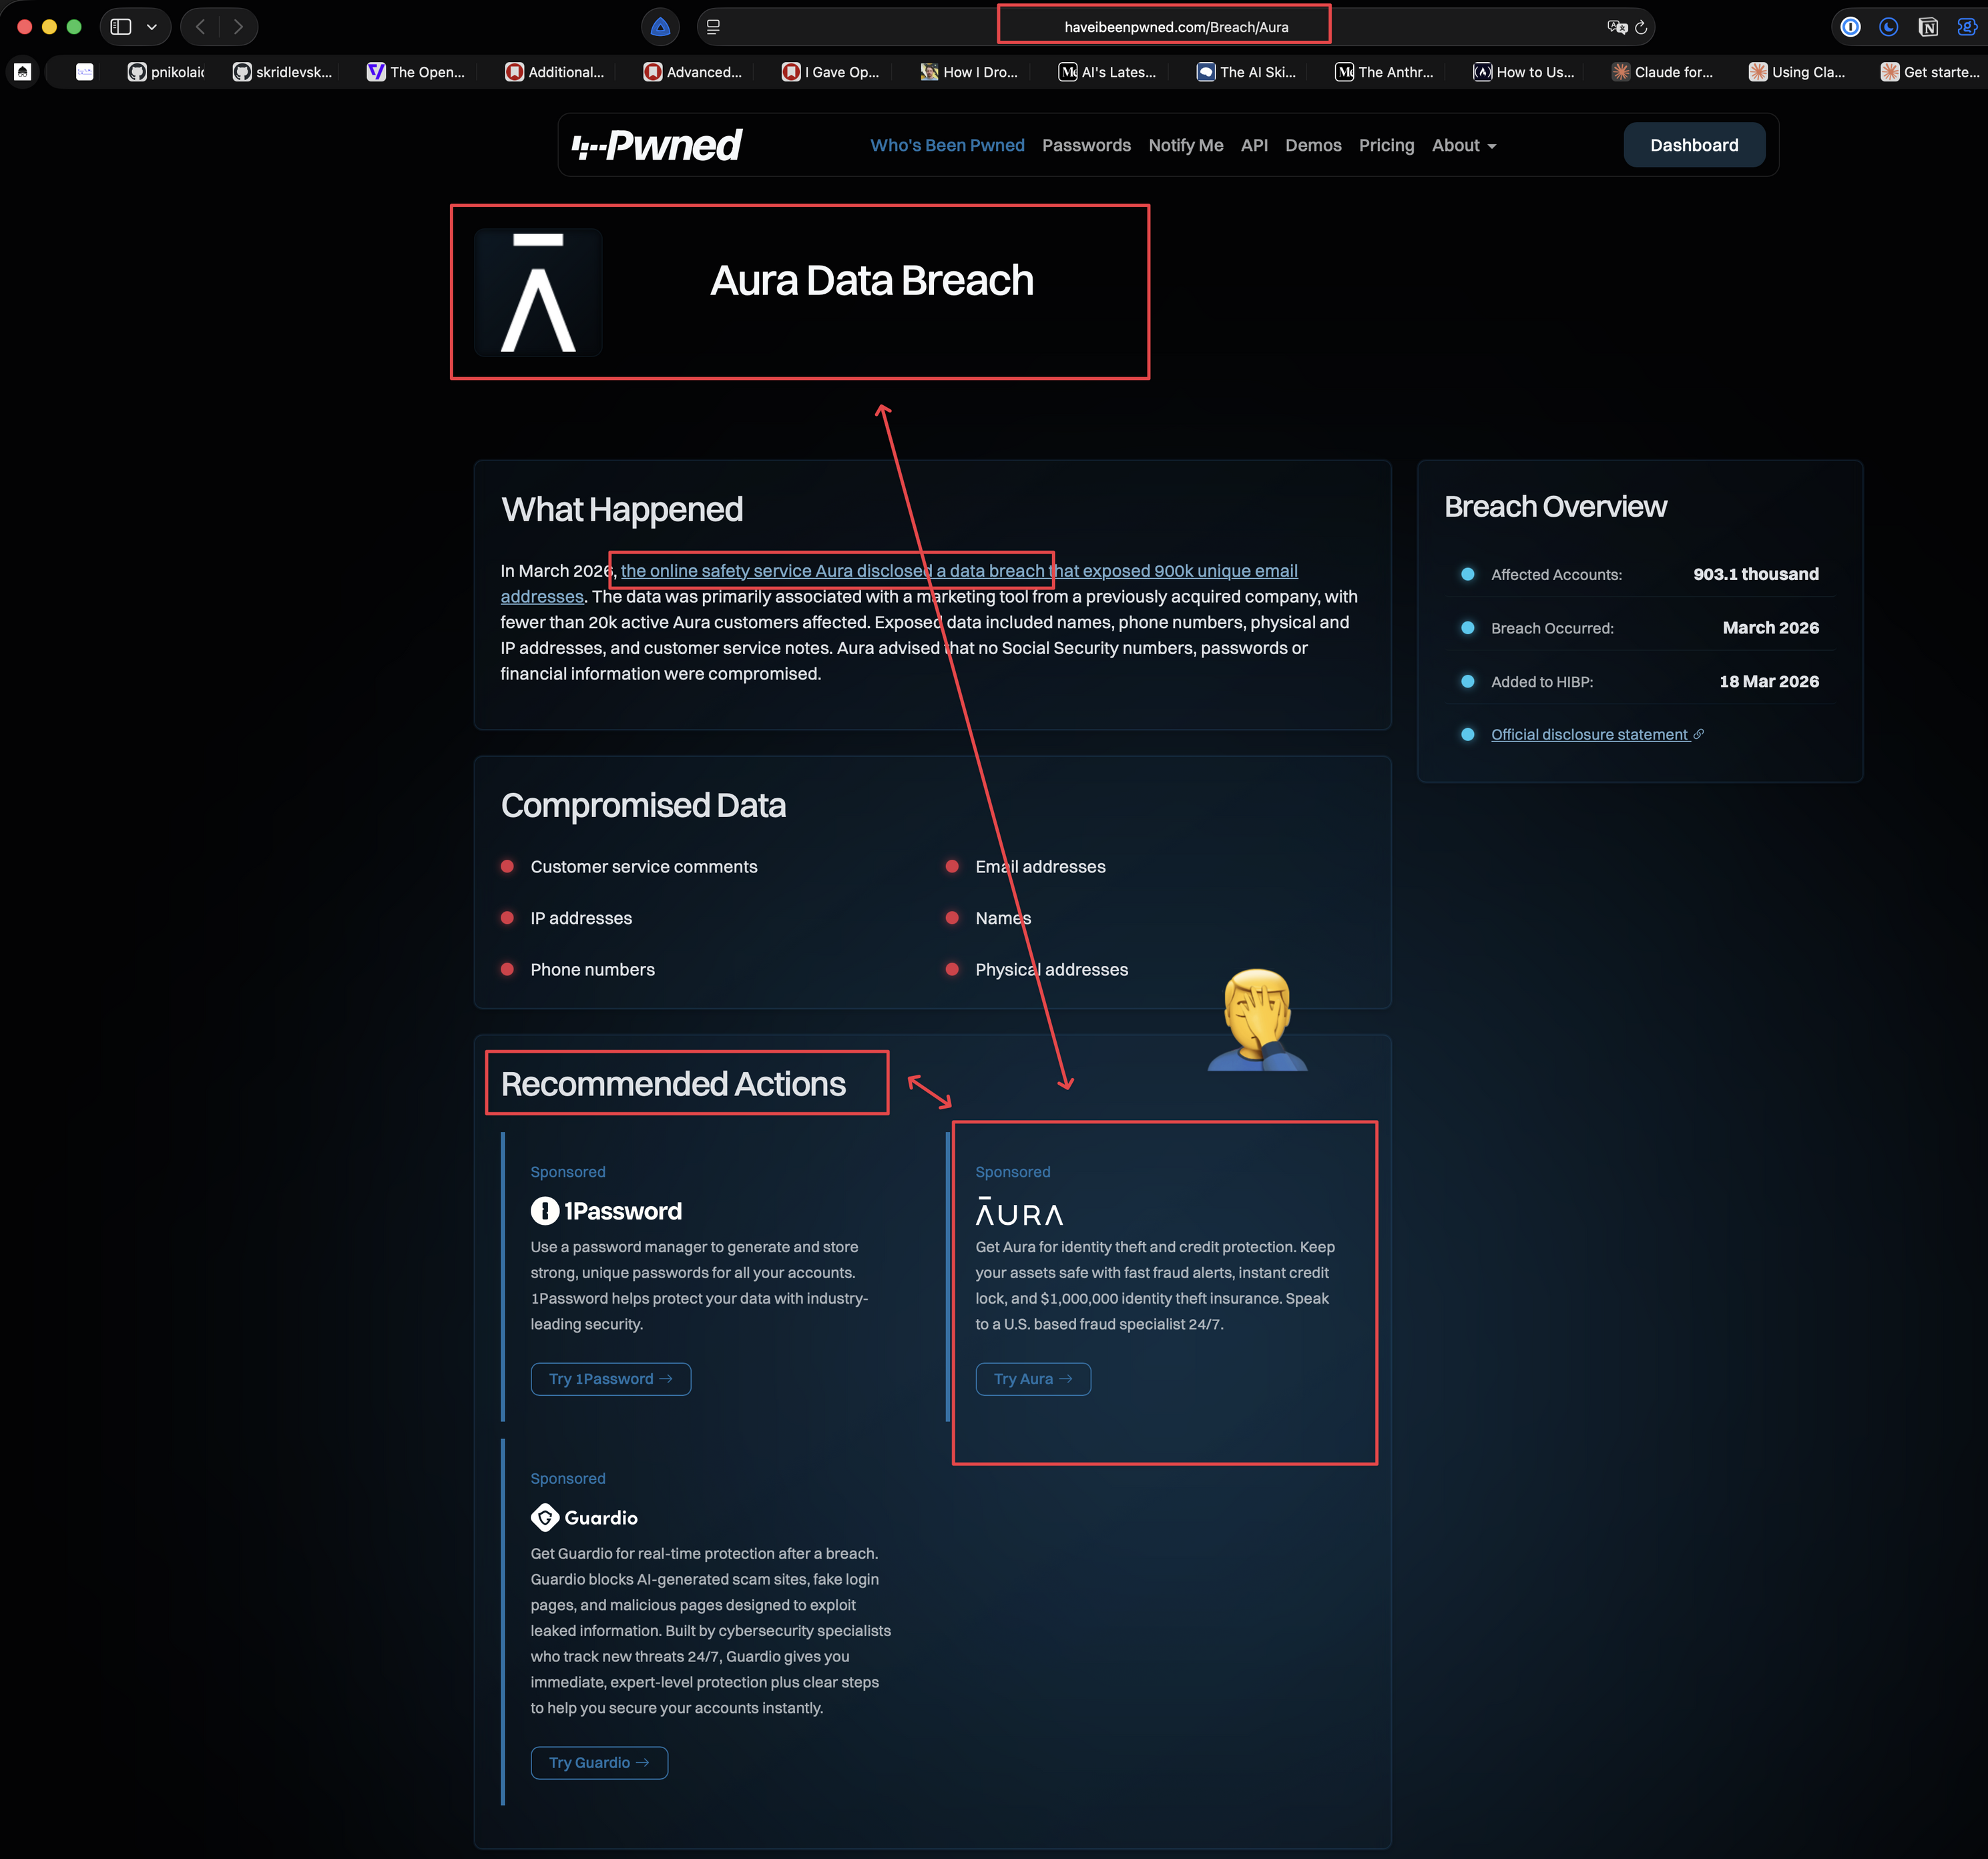Open the Claude for... bookmark
The width and height of the screenshot is (1988, 1859).
tap(1662, 72)
